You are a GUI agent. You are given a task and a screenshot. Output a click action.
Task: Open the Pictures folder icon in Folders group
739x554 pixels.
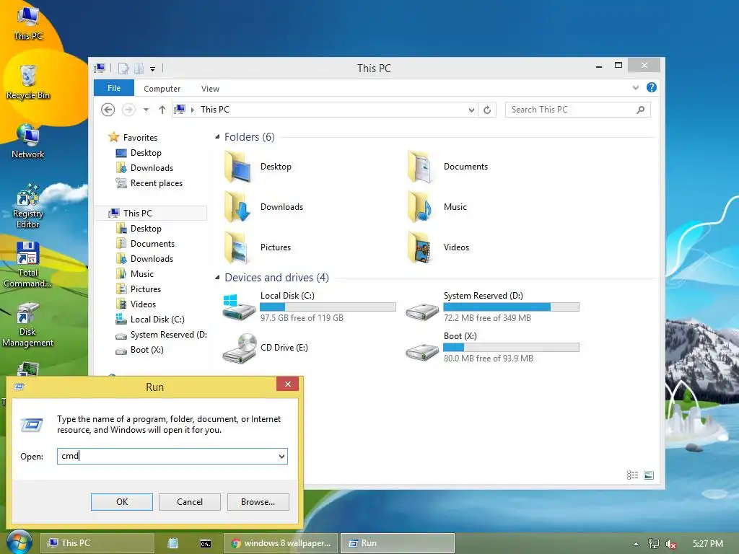pyautogui.click(x=237, y=247)
